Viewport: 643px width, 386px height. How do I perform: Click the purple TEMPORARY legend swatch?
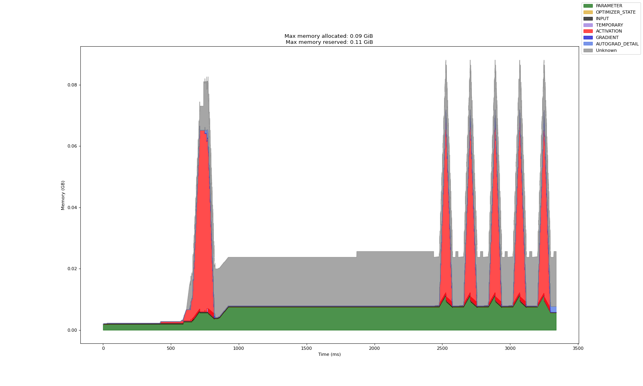tap(588, 25)
